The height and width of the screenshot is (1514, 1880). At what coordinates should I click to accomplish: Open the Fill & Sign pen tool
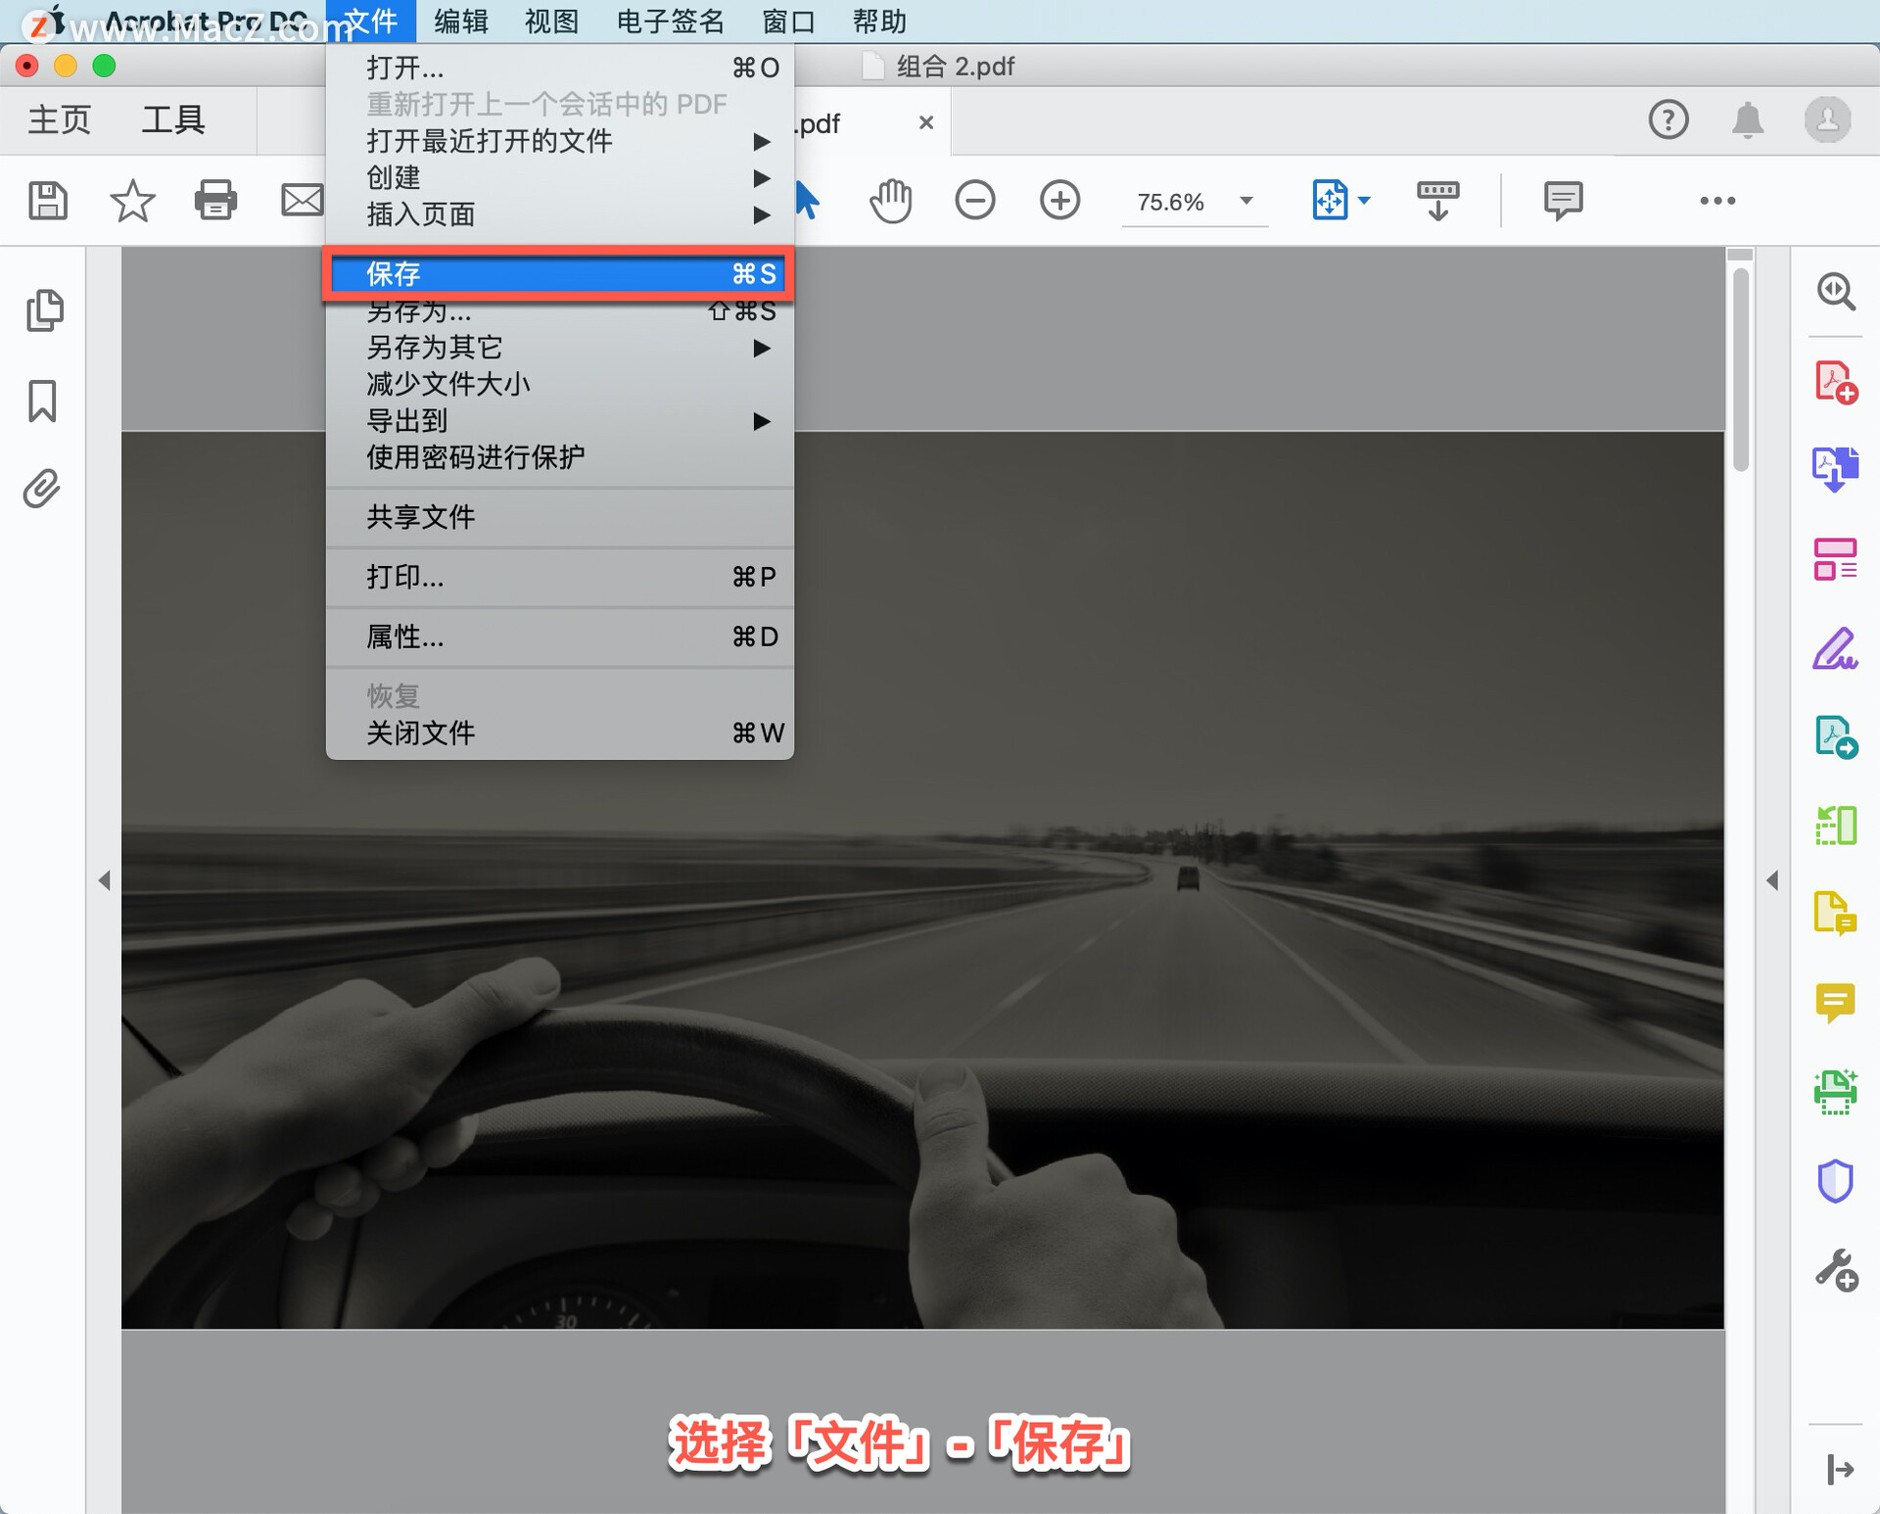(x=1834, y=648)
